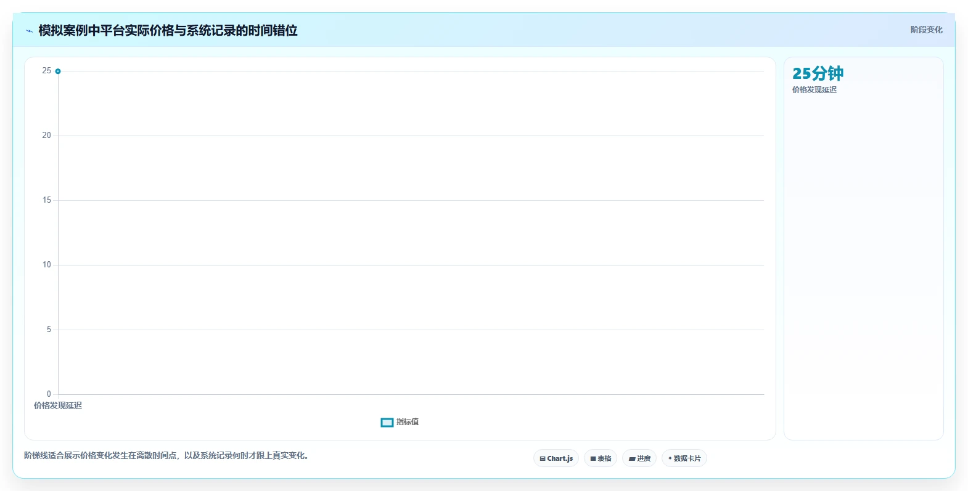968x491 pixels.
Task: Click the data point at value 25
Action: (58, 71)
